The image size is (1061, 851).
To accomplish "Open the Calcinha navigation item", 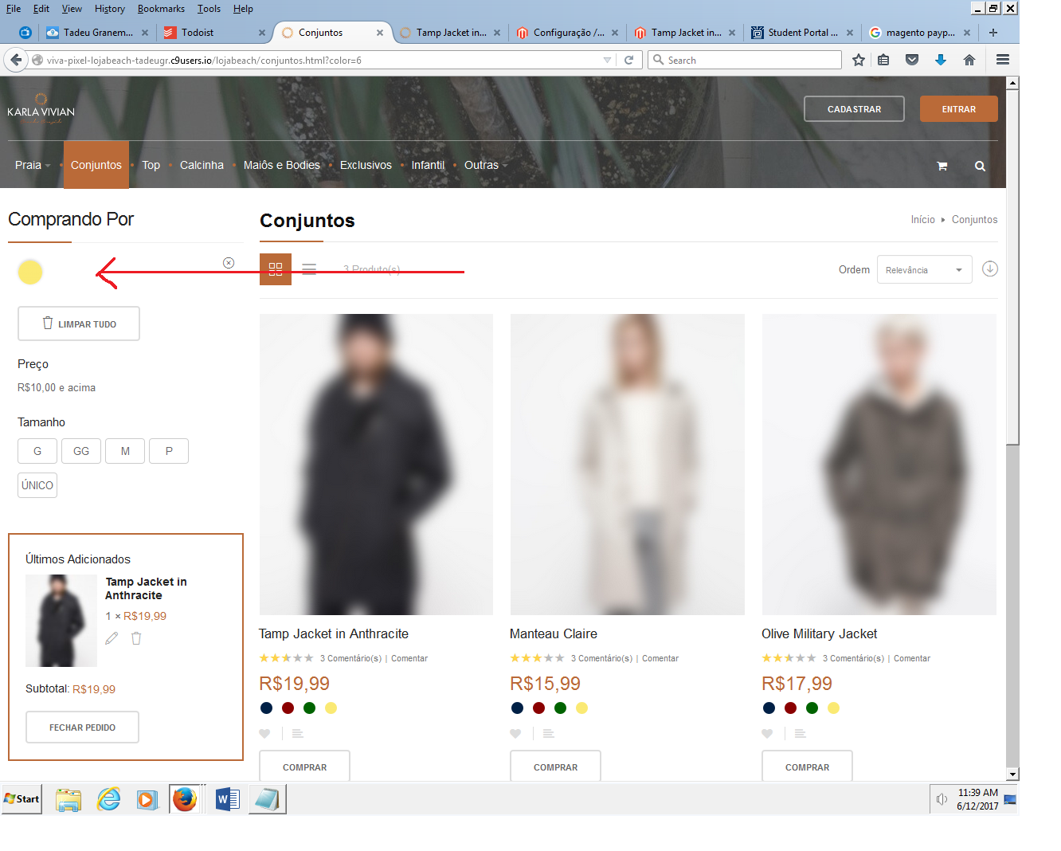I will pyautogui.click(x=202, y=165).
